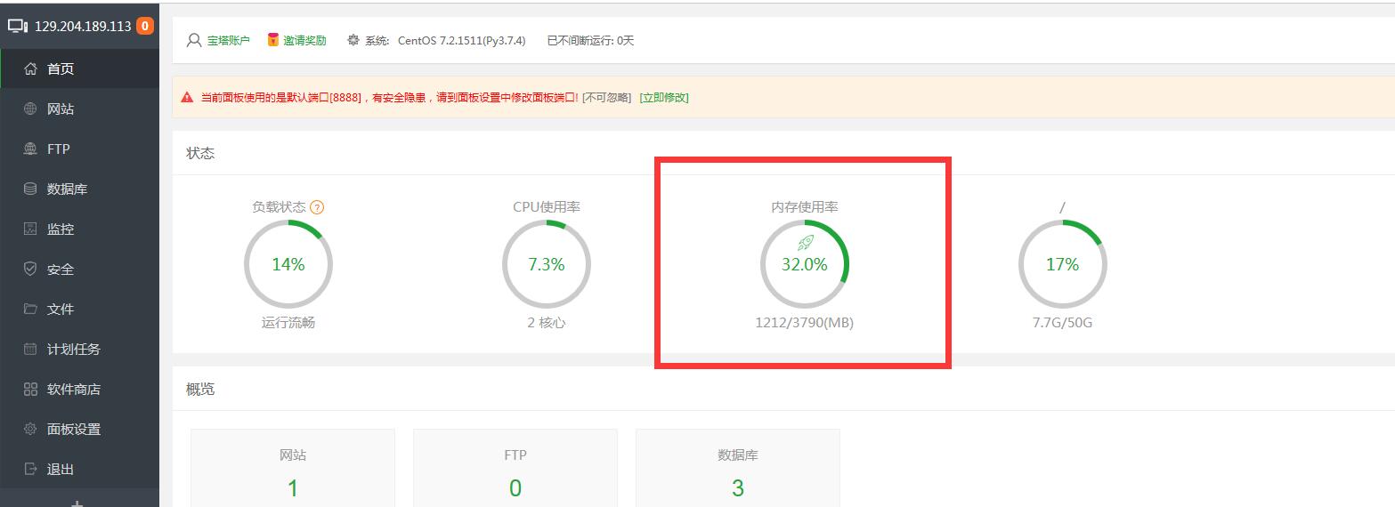Click the home icon in sidebar
Image resolution: width=1395 pixels, height=507 pixels.
tap(30, 68)
